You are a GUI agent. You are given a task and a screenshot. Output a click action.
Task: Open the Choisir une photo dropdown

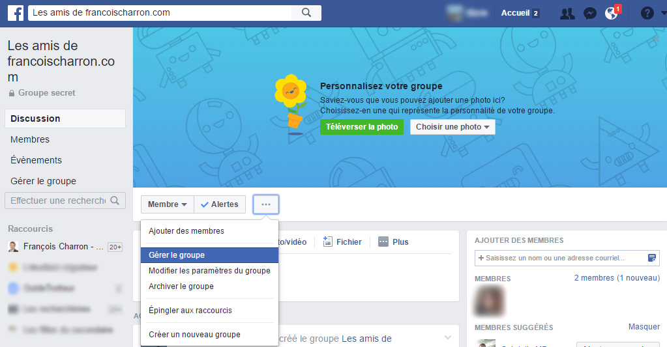point(452,127)
